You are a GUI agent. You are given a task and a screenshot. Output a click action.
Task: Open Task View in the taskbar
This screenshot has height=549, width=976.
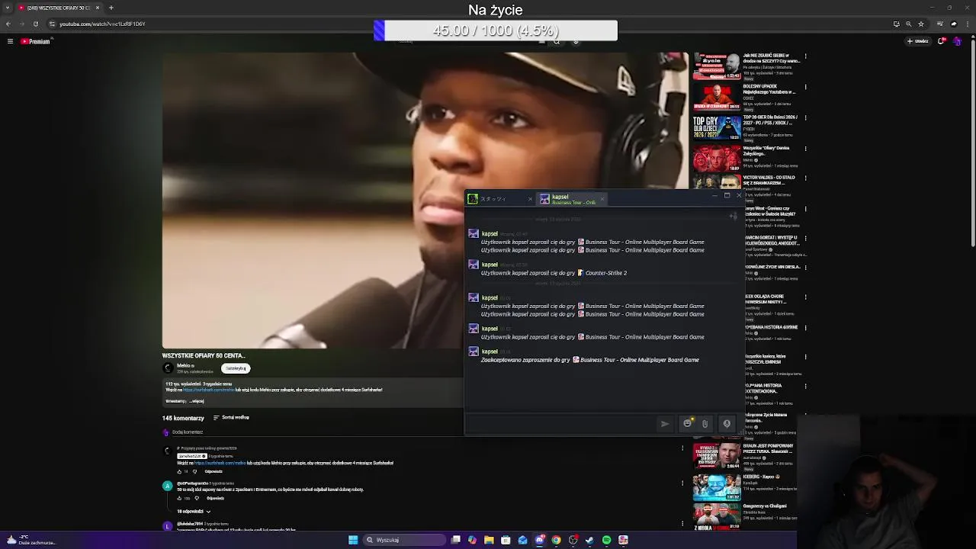[455, 540]
